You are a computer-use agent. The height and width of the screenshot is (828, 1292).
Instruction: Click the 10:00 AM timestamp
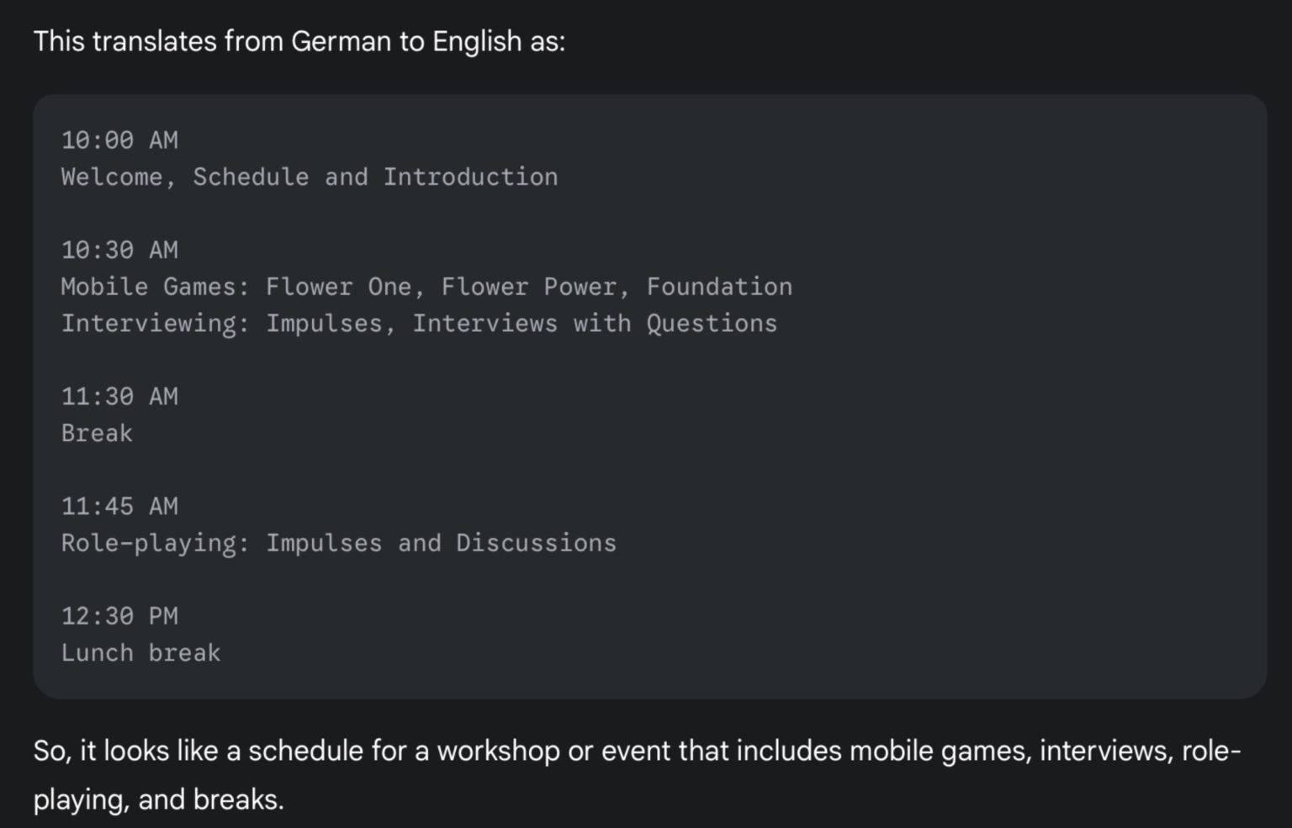pyautogui.click(x=119, y=140)
